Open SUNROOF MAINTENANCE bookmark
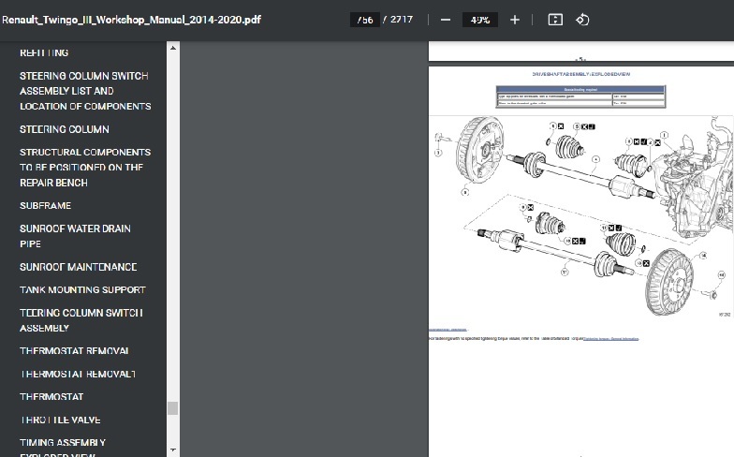 point(79,267)
